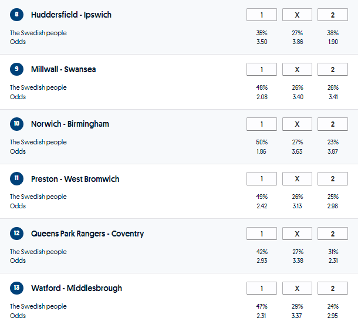Select 2 for Millwall - Swansea match
Image resolution: width=358 pixels, height=328 pixels.
(332, 69)
